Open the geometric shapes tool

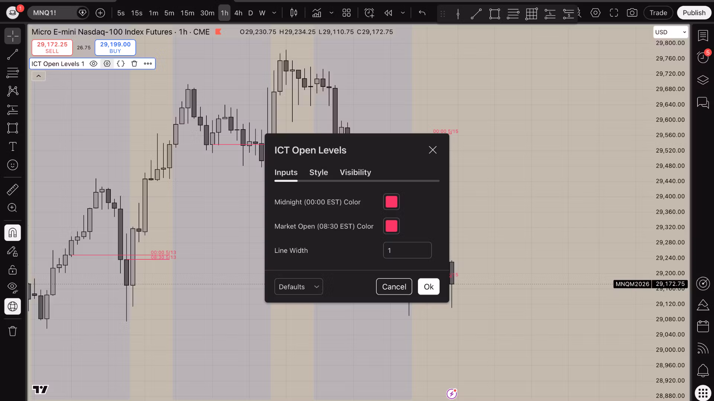click(13, 128)
